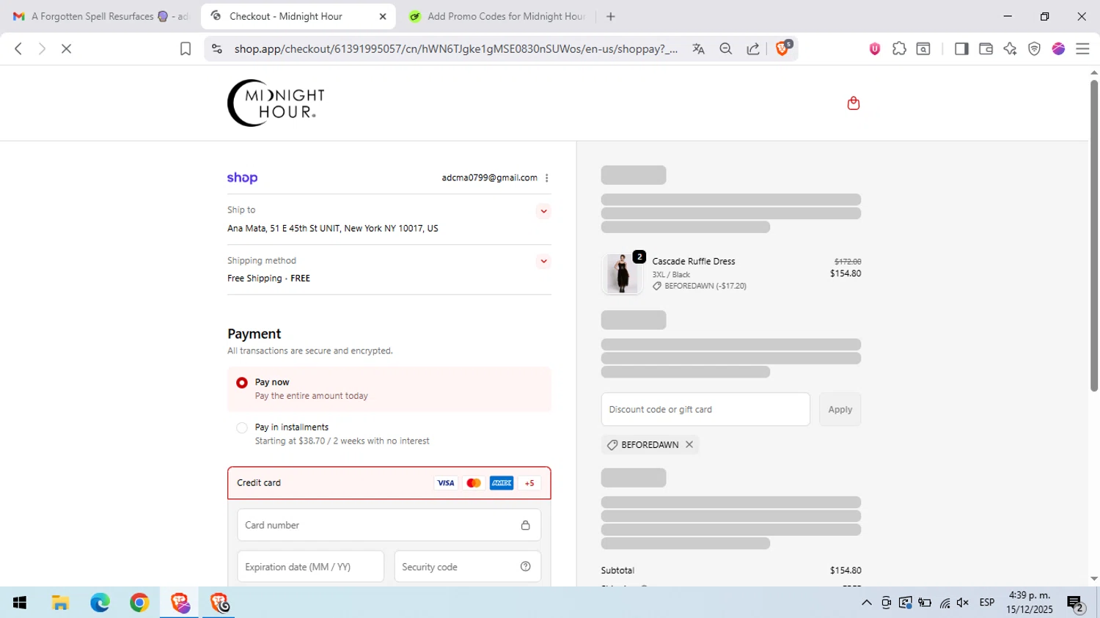Open the browser hamburger menu

coord(1082,48)
